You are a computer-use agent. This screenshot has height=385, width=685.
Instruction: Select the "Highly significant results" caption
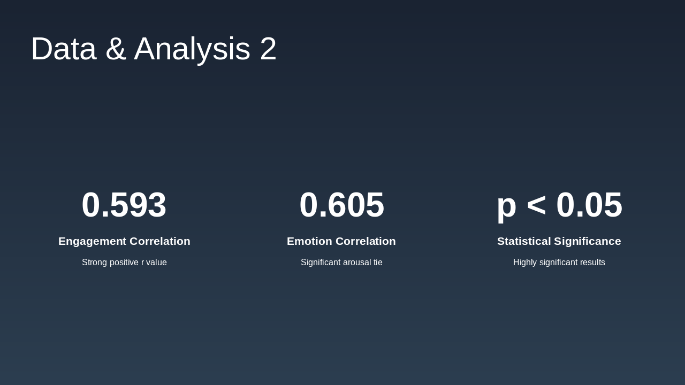click(x=559, y=263)
